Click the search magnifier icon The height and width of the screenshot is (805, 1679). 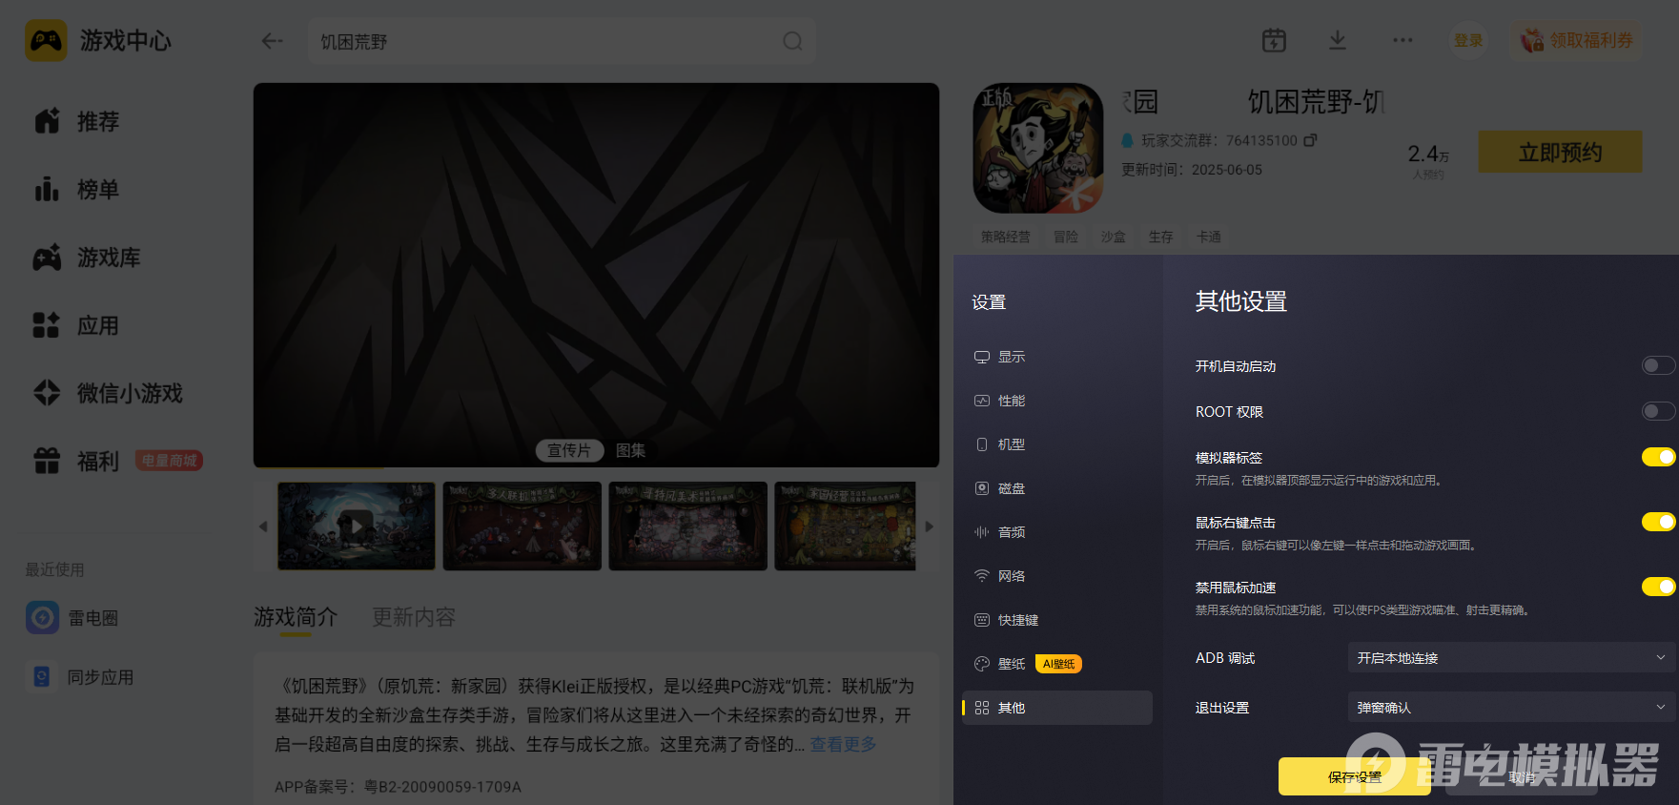pos(792,41)
